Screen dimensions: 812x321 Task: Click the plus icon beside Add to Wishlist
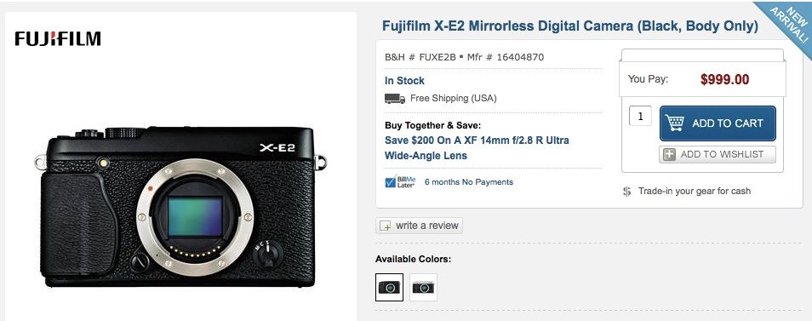pyautogui.click(x=670, y=154)
